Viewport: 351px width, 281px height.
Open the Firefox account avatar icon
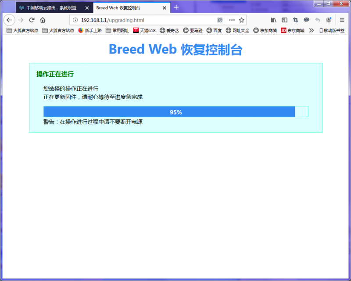tap(329, 20)
